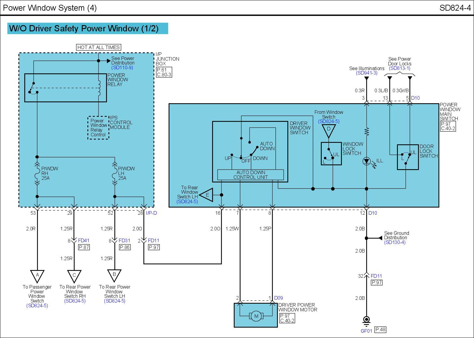Click the FD41 connector label
The image size is (474, 338).
click(x=84, y=241)
